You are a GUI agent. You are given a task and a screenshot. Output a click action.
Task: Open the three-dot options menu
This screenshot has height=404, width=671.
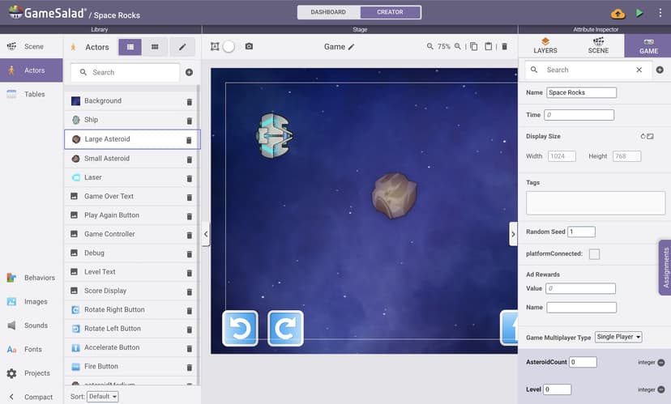[660, 13]
